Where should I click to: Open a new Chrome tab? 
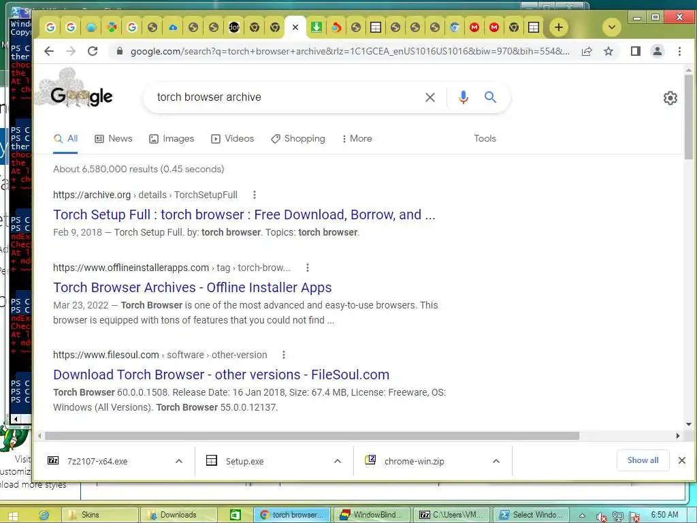pyautogui.click(x=558, y=27)
